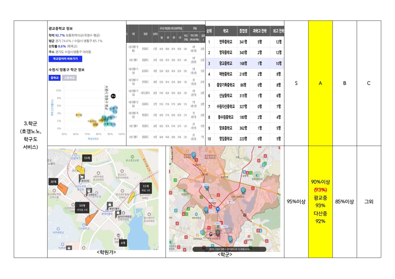Click the 15개 하동 1위 label
The image size is (395, 279).
click(x=146, y=188)
